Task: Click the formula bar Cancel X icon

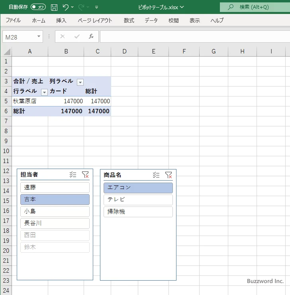Action: (x=63, y=36)
